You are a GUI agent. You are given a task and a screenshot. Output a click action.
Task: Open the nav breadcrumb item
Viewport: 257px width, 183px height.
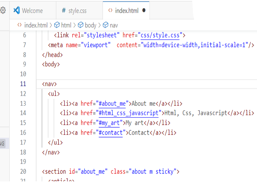tap(114, 25)
